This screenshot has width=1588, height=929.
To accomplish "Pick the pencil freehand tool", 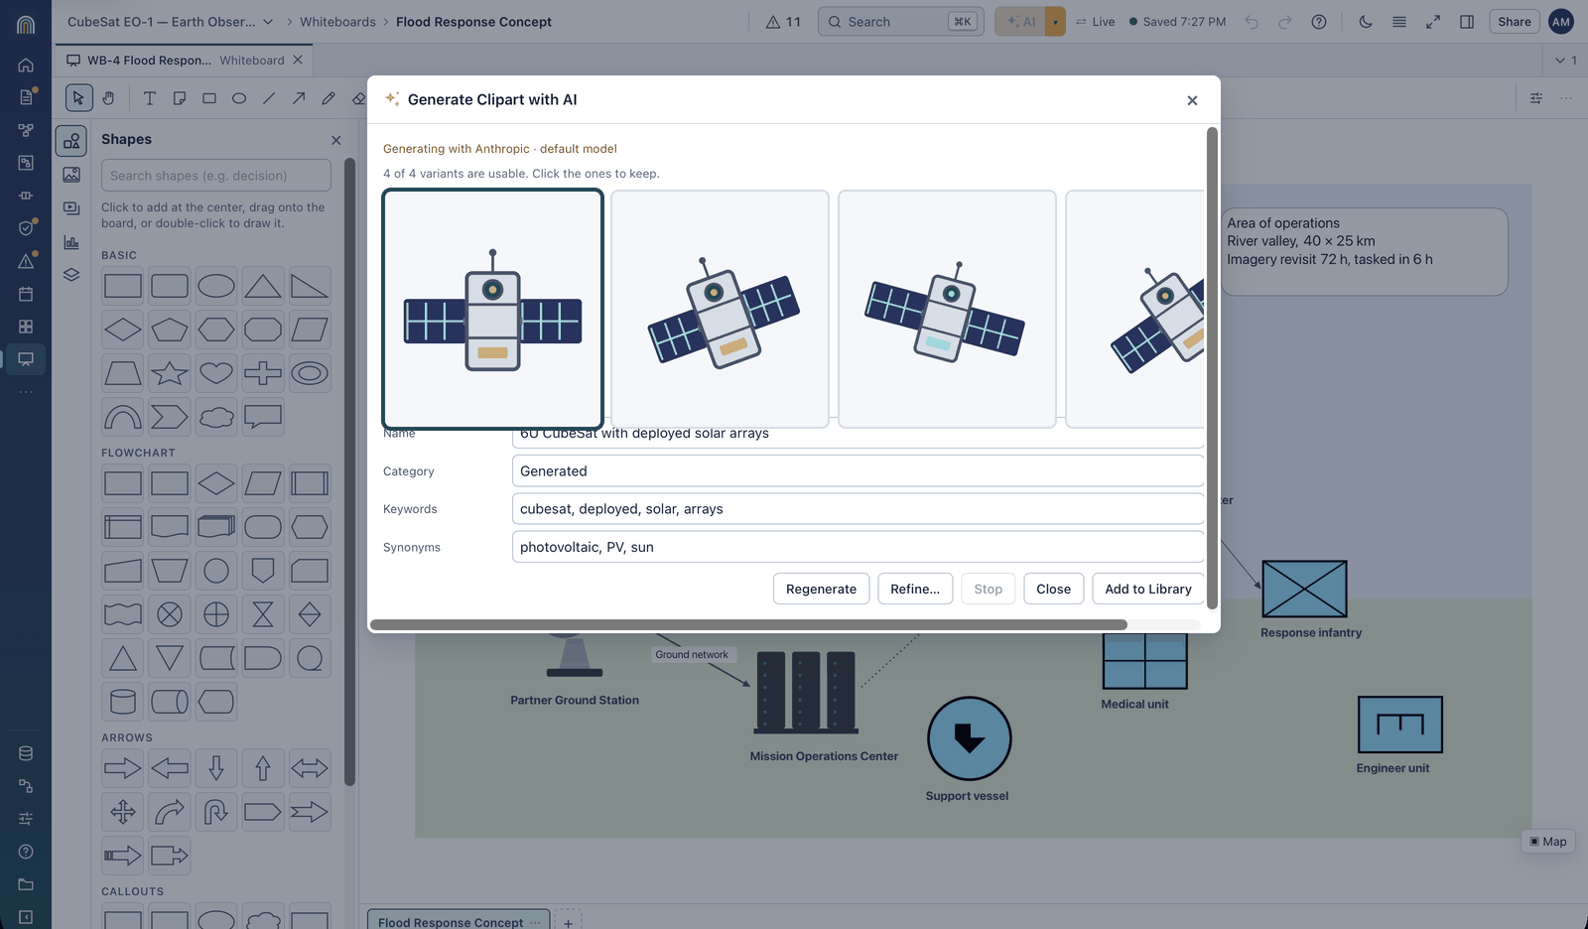I will pos(329,98).
